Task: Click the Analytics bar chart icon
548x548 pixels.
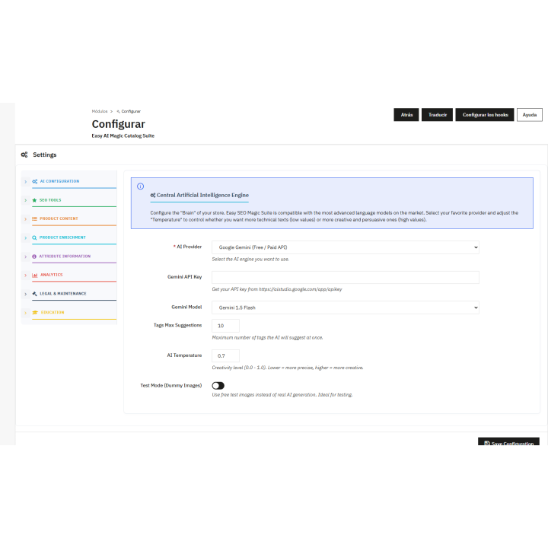Action: (34, 275)
